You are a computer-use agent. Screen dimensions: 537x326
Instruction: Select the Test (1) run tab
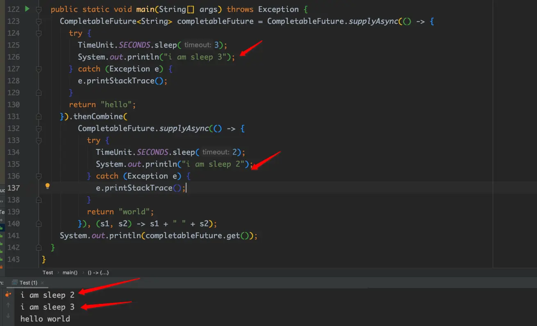[29, 282]
